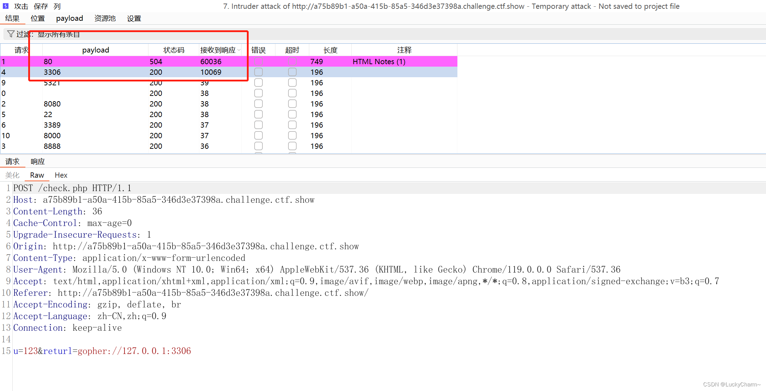This screenshot has height=391, width=766.
Task: Click response time value 60036
Action: pos(211,61)
